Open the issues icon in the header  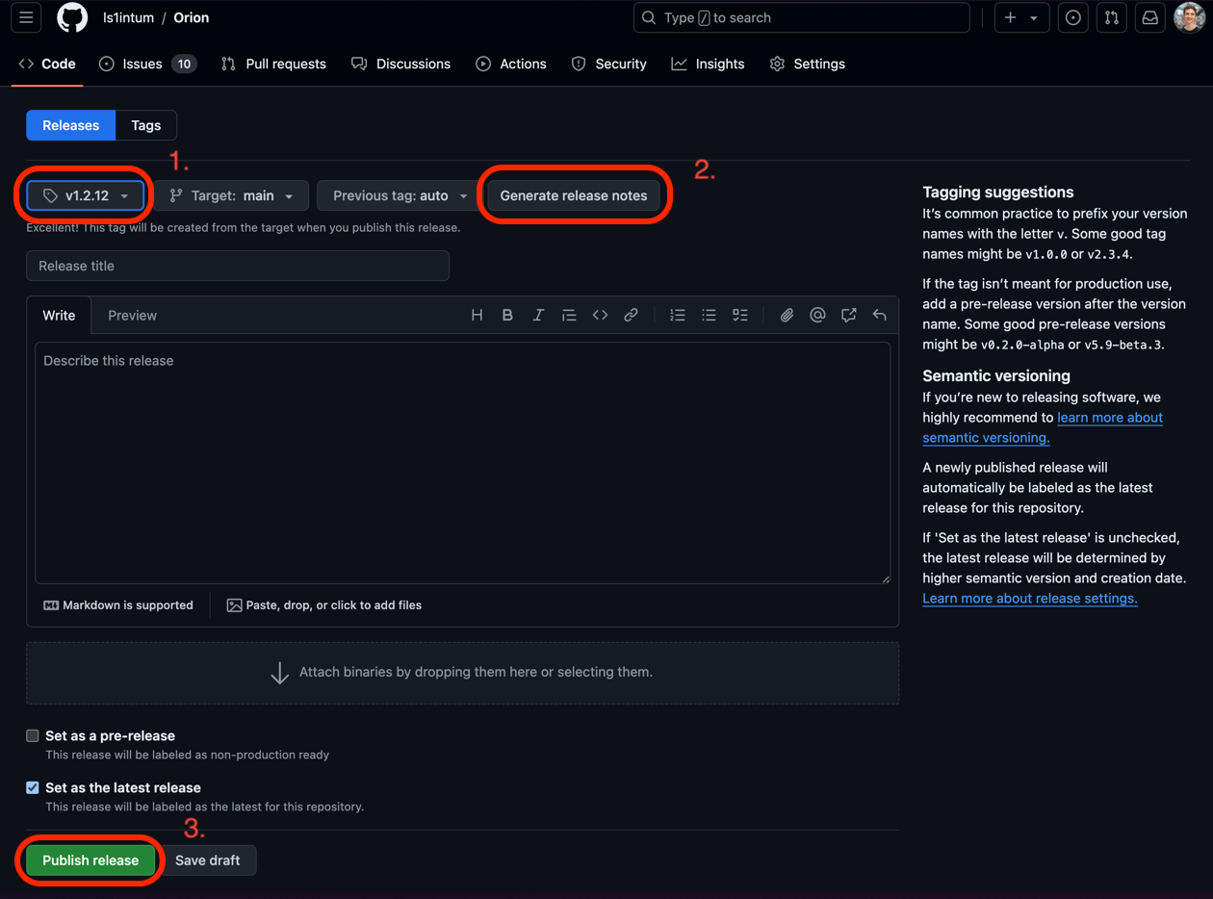click(1073, 17)
